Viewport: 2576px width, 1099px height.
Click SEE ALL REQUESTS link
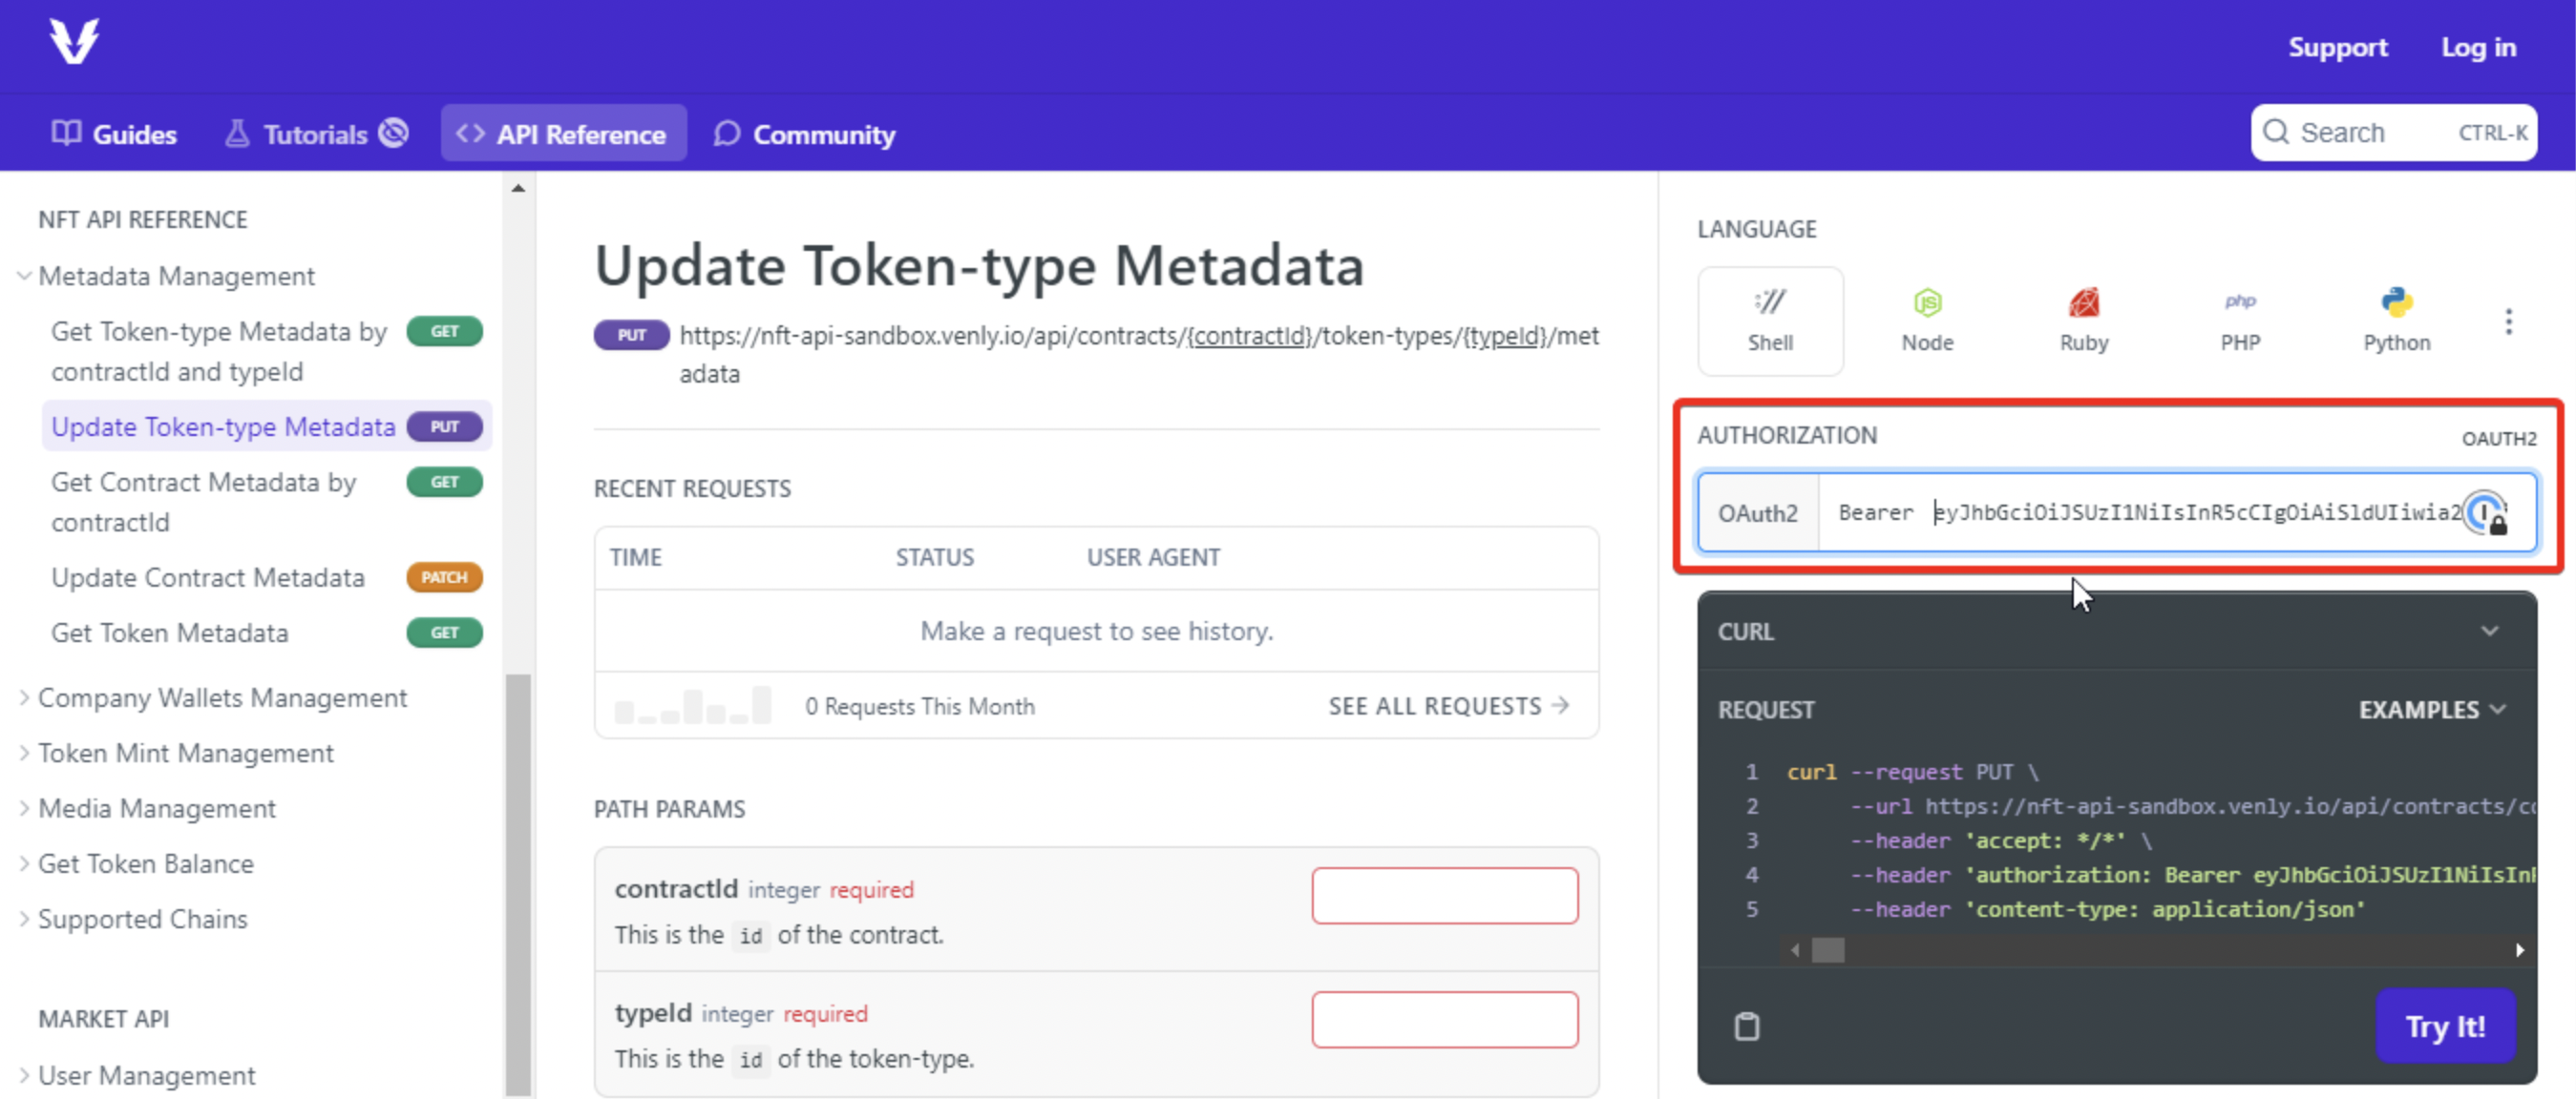point(1448,705)
